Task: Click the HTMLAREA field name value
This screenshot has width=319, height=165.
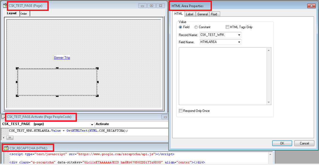Action: [x=209, y=42]
